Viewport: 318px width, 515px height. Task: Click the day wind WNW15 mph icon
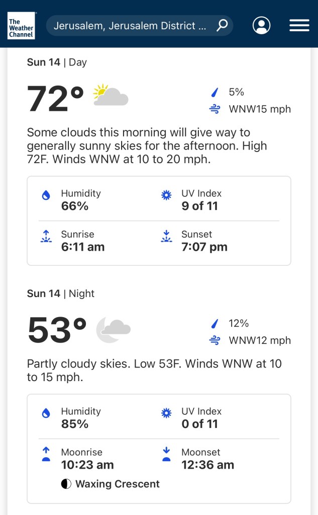pos(215,109)
